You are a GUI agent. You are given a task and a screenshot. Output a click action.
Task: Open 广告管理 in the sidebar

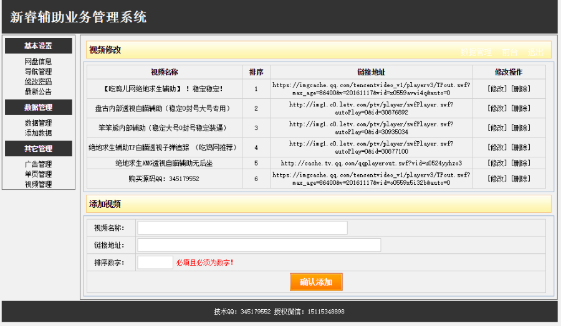coord(38,164)
